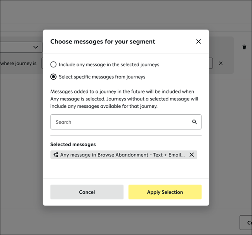Image resolution: width=252 pixels, height=235 pixels.
Task: Delete the condition with the trash icon
Action: 244,47
